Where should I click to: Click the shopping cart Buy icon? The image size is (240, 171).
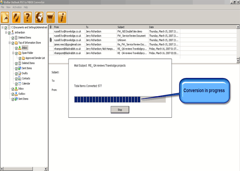pyautogui.click(x=51, y=17)
